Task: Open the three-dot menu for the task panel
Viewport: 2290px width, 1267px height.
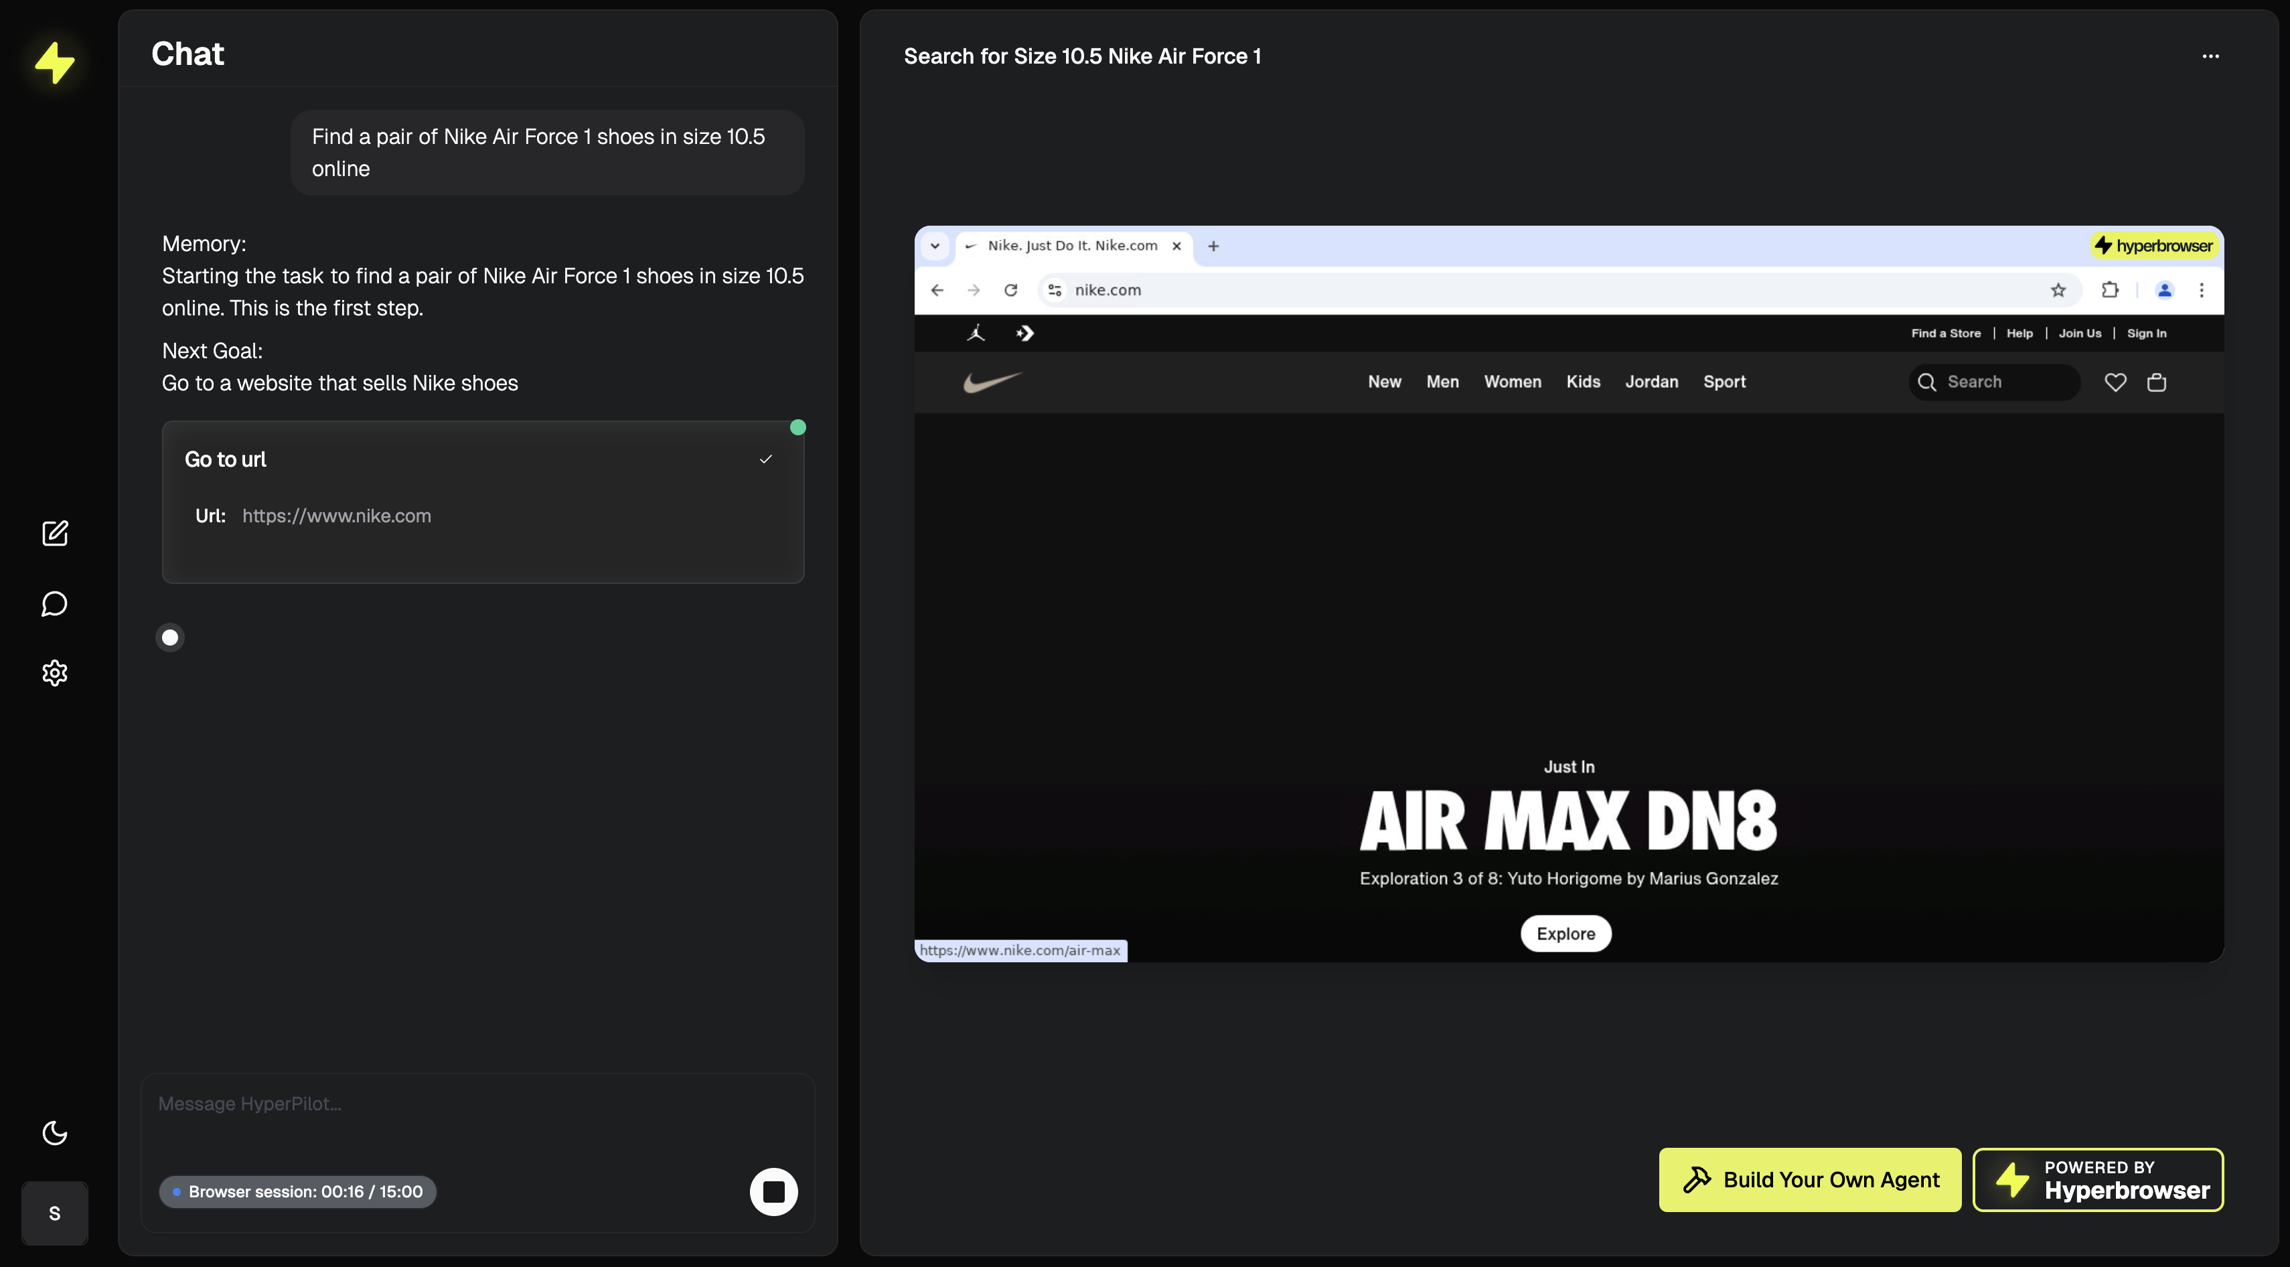Action: [2210, 56]
